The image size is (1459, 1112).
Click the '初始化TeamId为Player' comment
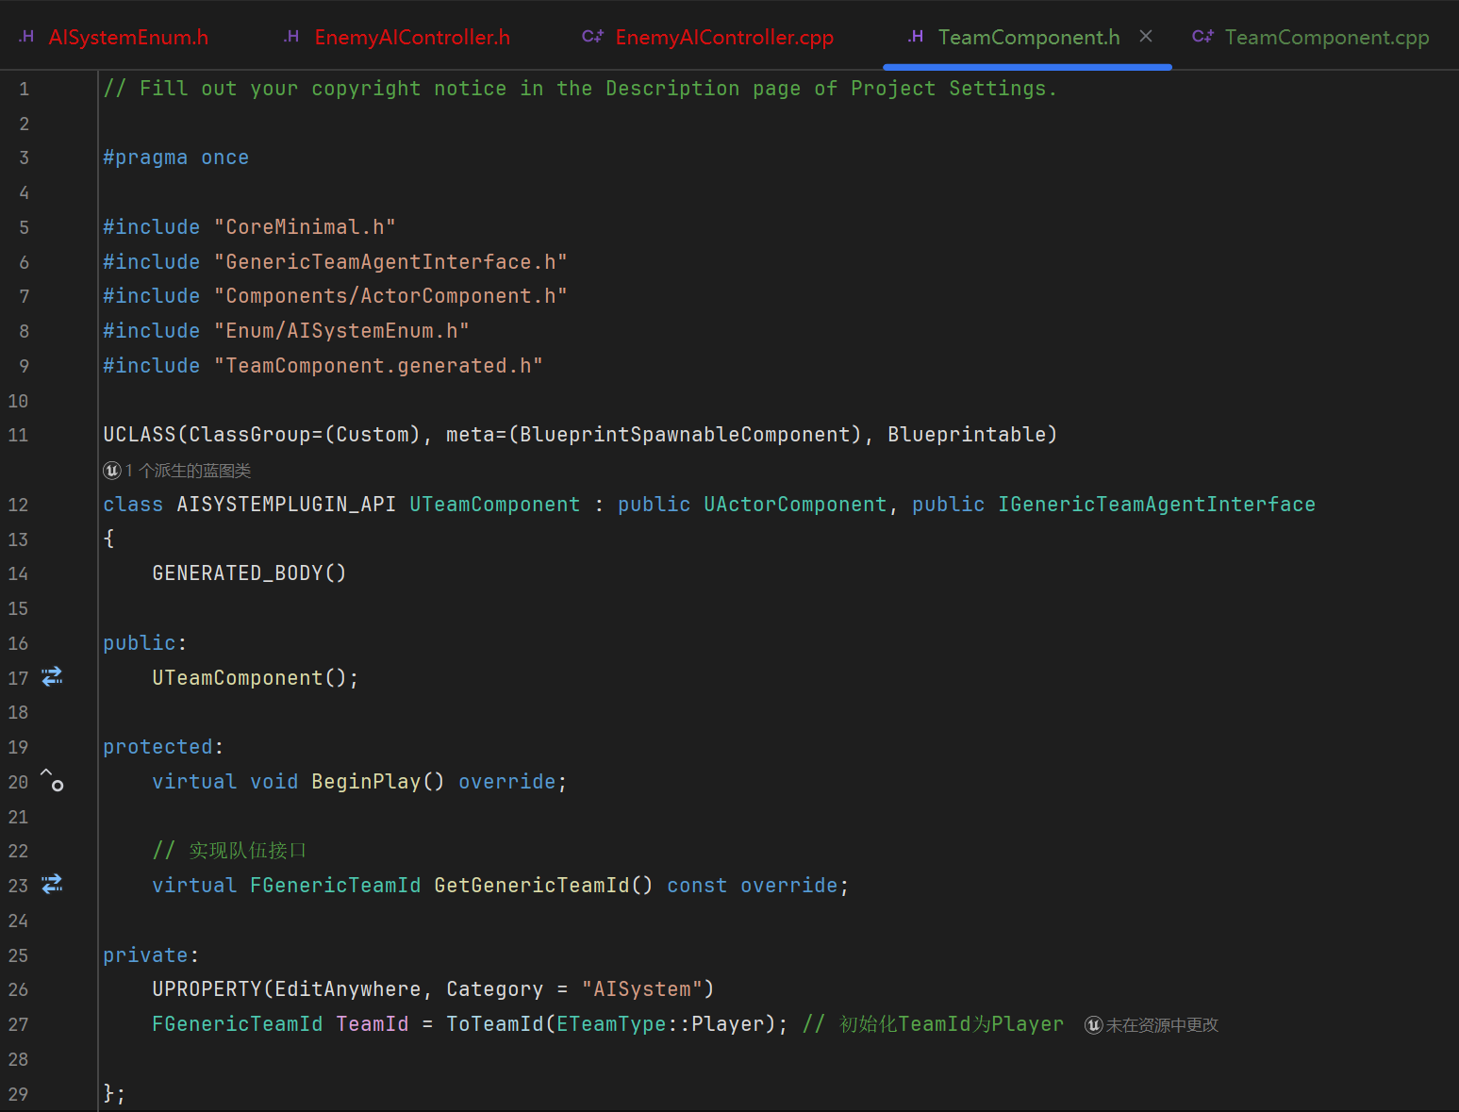coord(952,1024)
